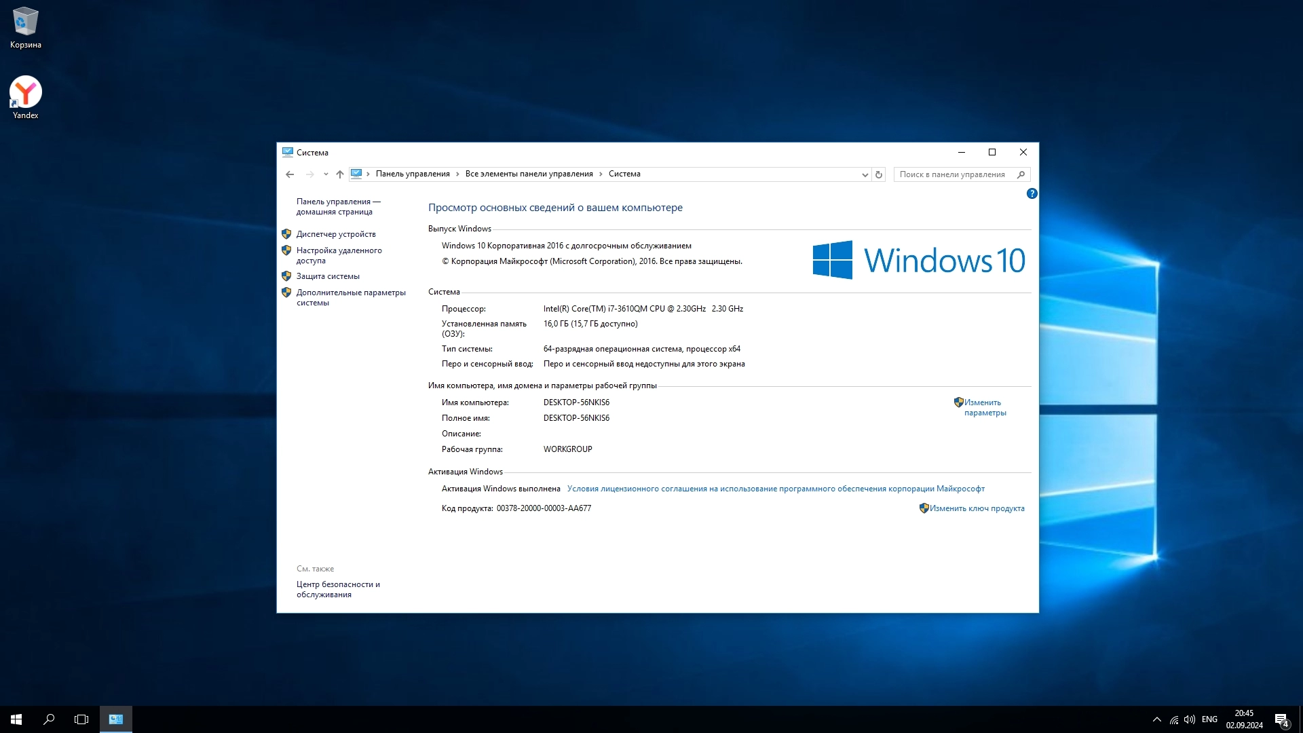Open Task View on taskbar
This screenshot has width=1303, height=733.
[81, 719]
